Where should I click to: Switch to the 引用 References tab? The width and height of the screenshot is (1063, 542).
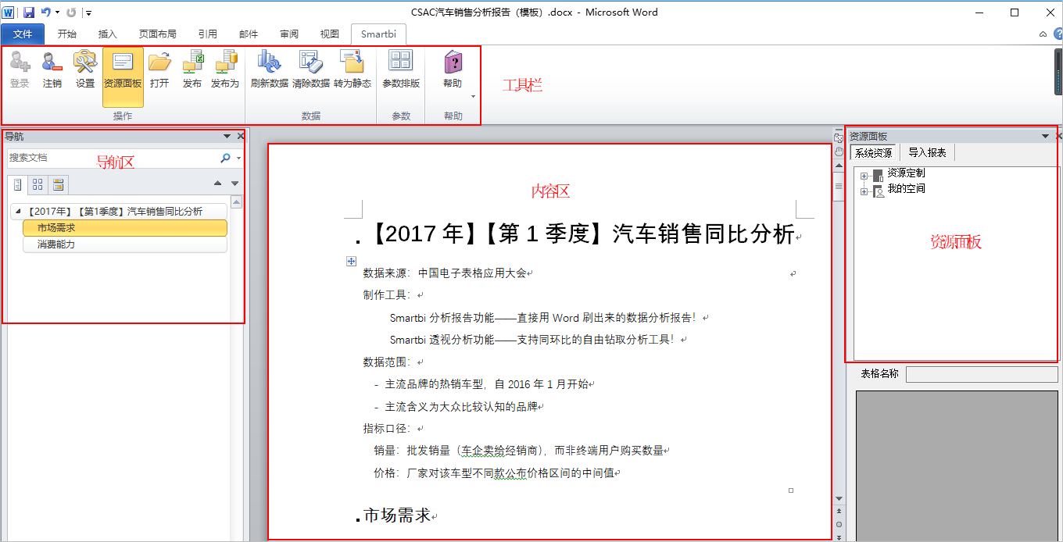pos(208,34)
